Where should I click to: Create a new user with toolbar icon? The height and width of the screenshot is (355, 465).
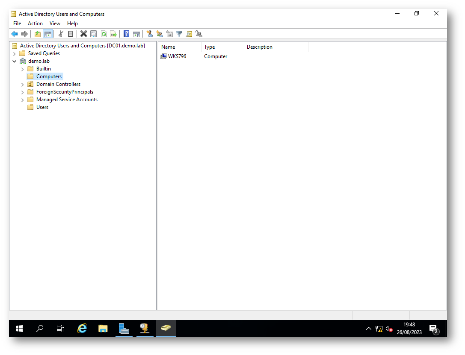click(150, 34)
